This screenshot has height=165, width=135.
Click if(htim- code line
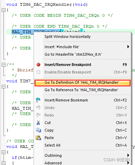tap(23, 157)
